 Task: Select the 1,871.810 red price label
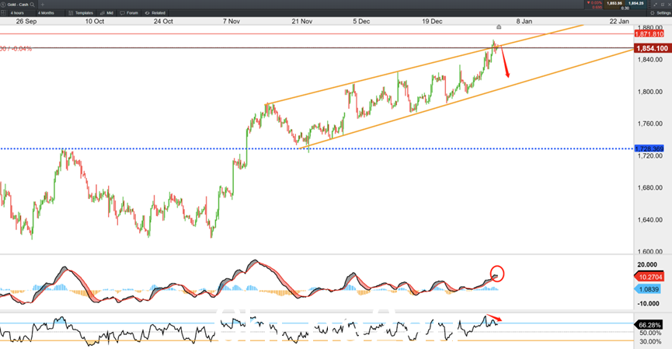point(649,34)
